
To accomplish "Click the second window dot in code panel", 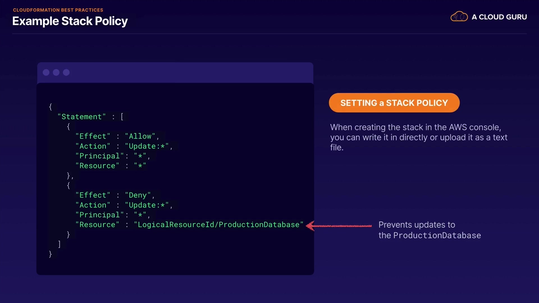I will 56,72.
